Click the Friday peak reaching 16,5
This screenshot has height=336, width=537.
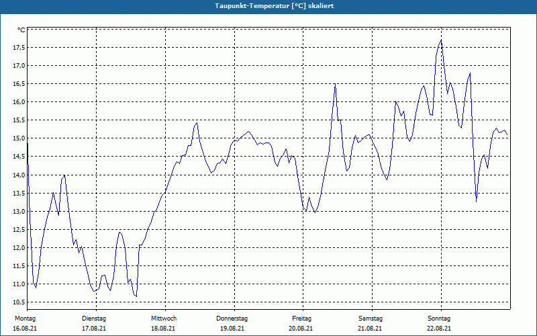pos(335,83)
